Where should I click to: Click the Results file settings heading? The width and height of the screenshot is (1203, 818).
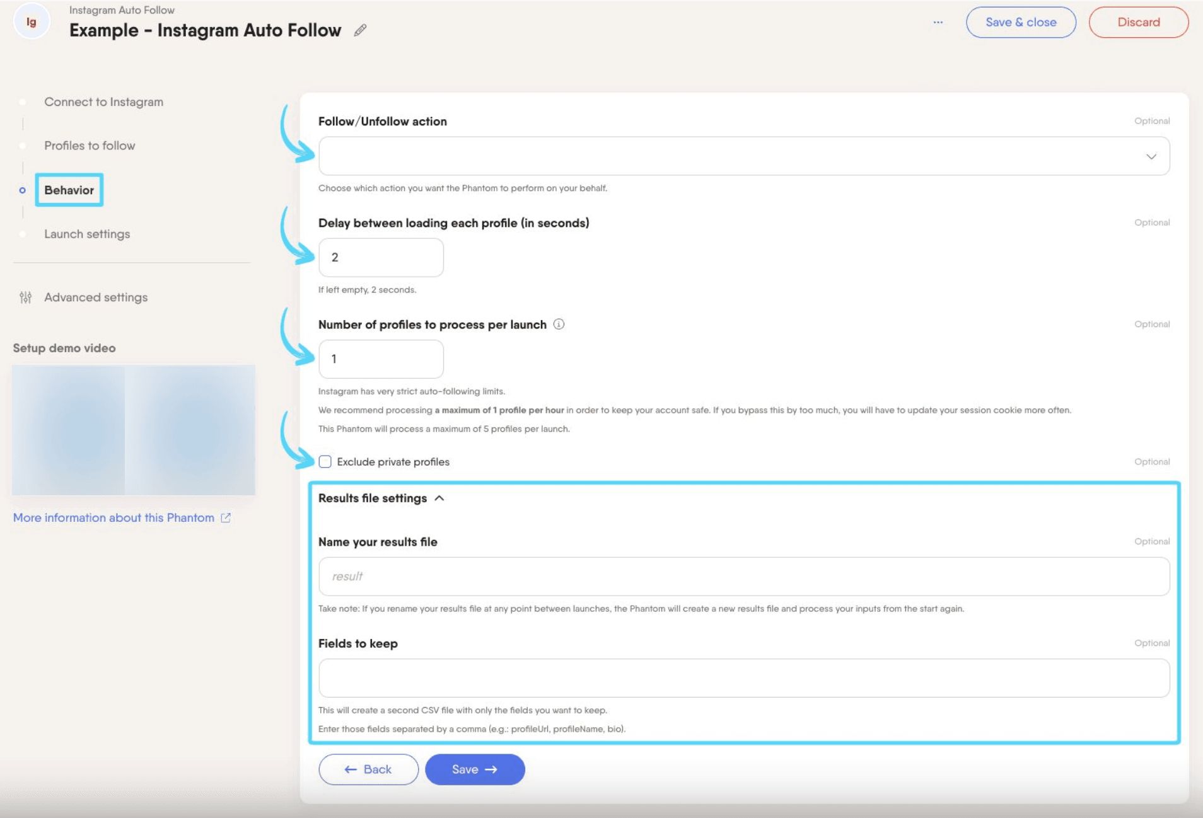[372, 498]
